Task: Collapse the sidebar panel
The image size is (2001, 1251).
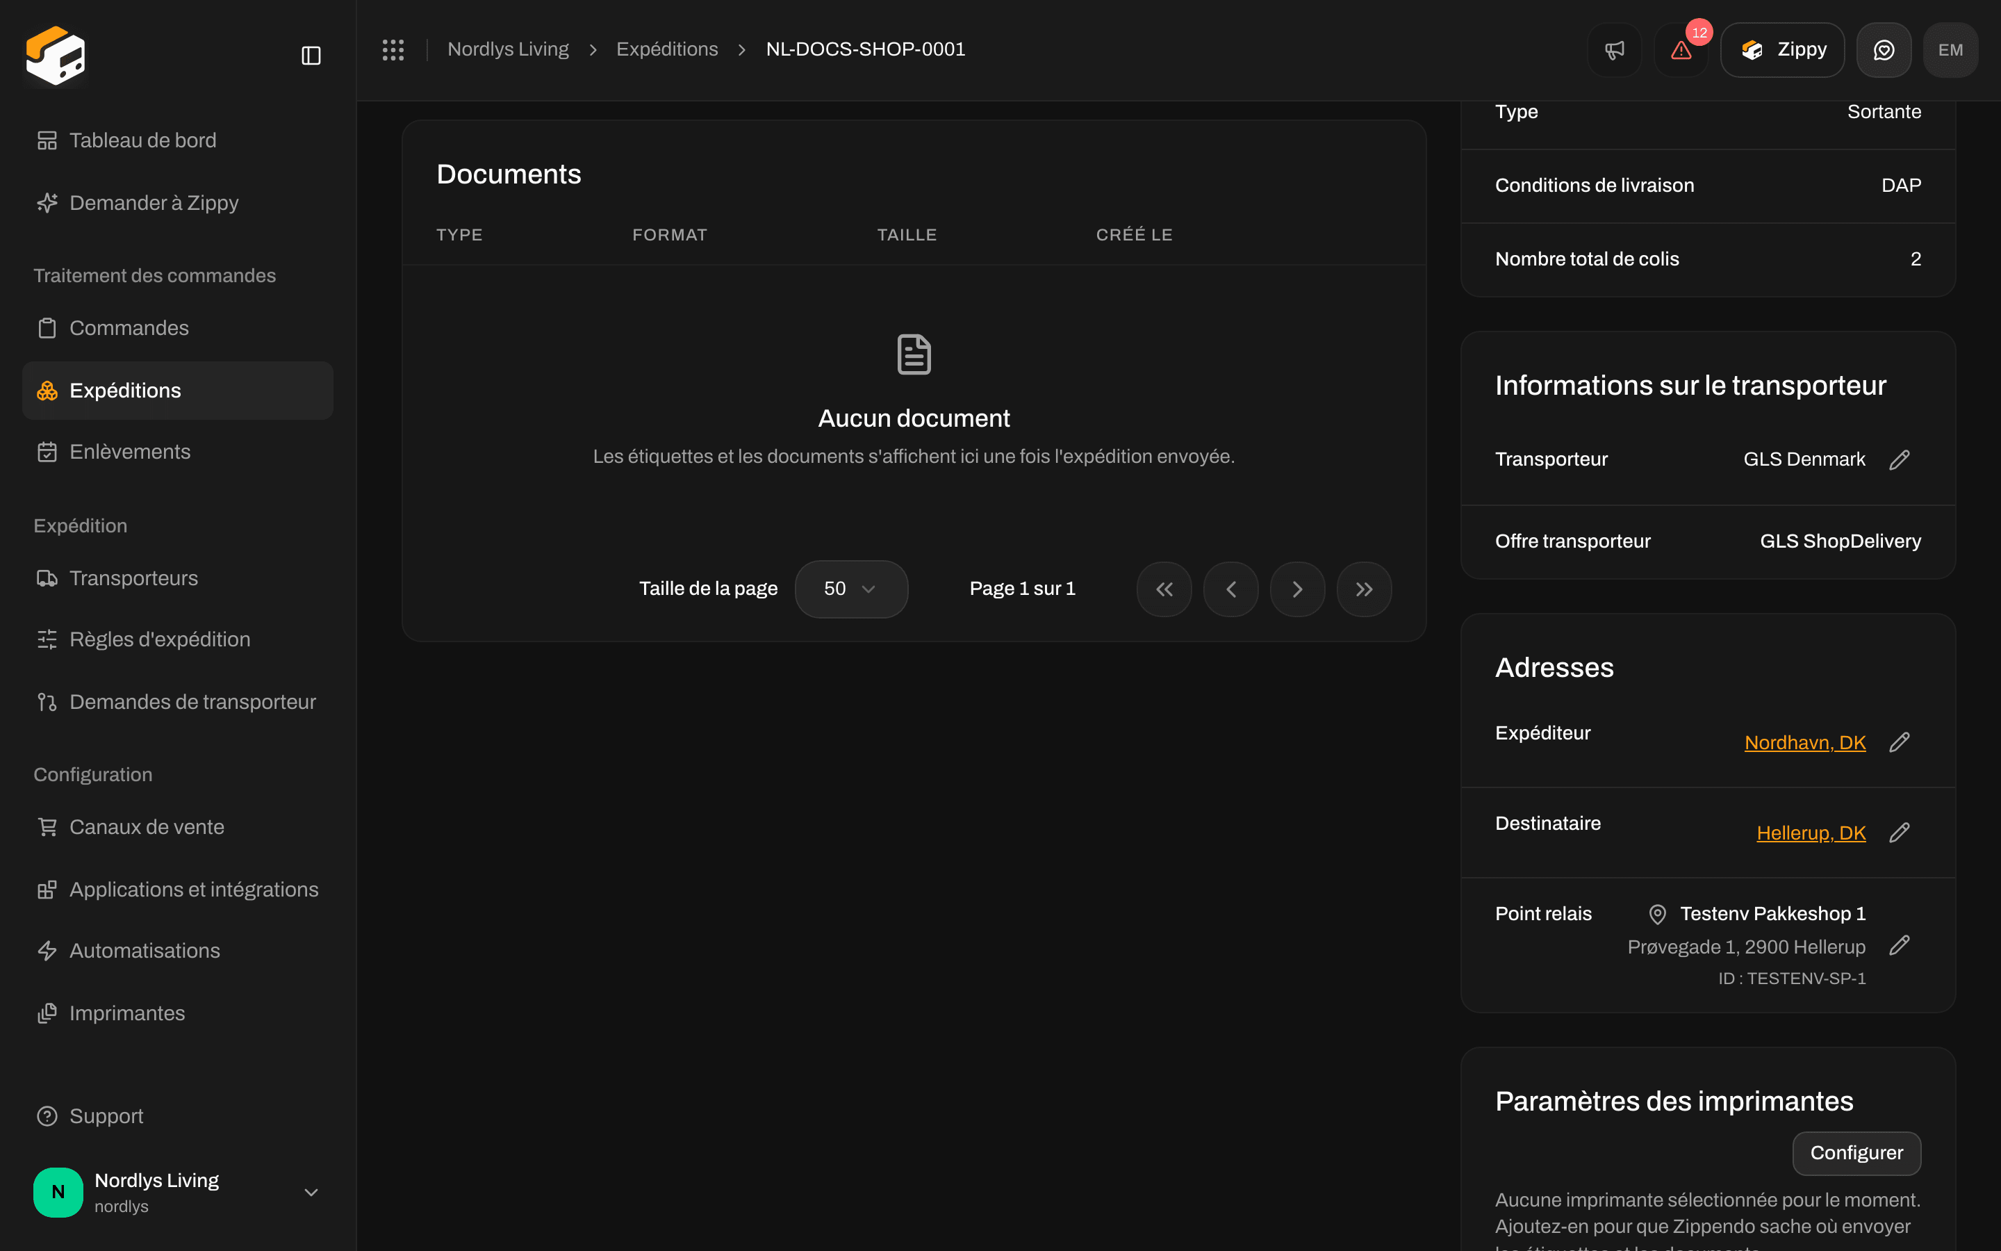Action: pyautogui.click(x=311, y=56)
